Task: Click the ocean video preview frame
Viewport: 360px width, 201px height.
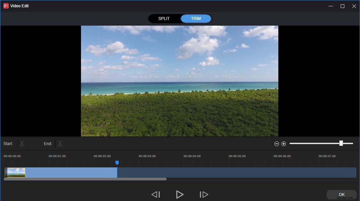Action: point(179,81)
